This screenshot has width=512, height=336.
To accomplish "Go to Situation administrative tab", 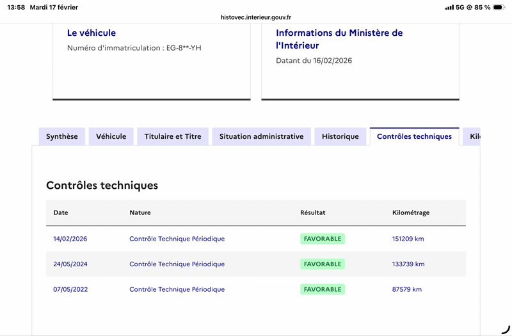I will tap(261, 136).
